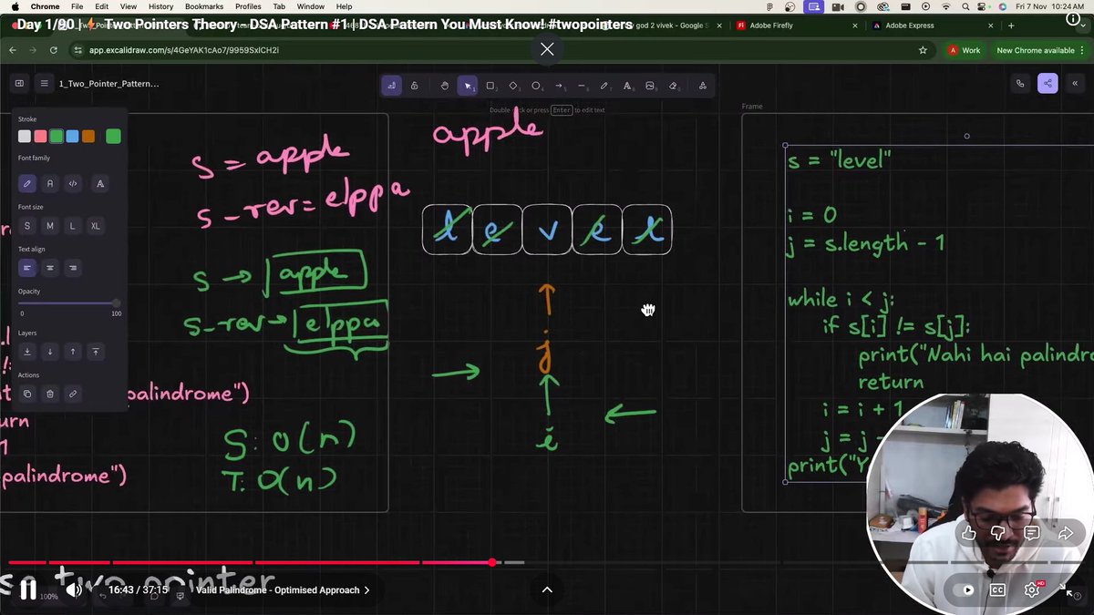Dislike the video with thumbs down
Screen dimensions: 1094x615
tap(999, 533)
